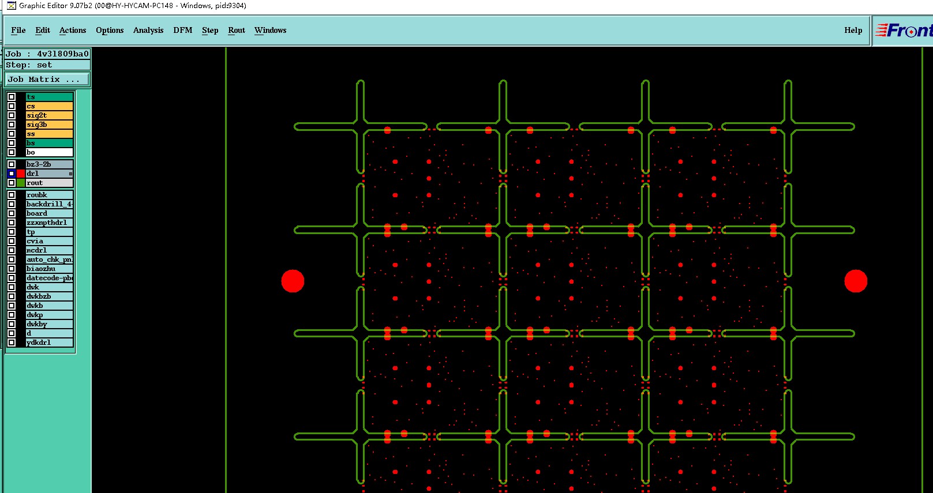Click the black swatch beside bo layer

click(21, 152)
